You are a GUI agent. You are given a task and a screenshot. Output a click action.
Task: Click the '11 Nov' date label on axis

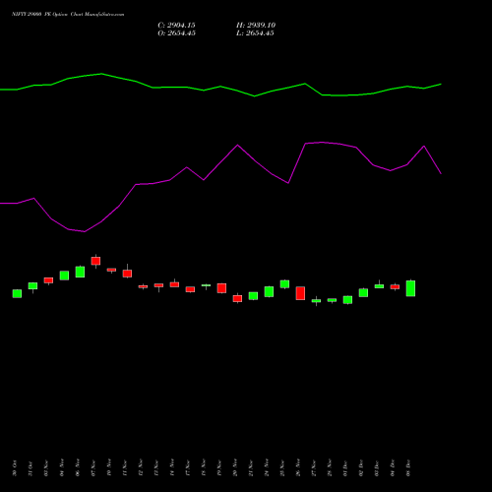click(x=125, y=468)
